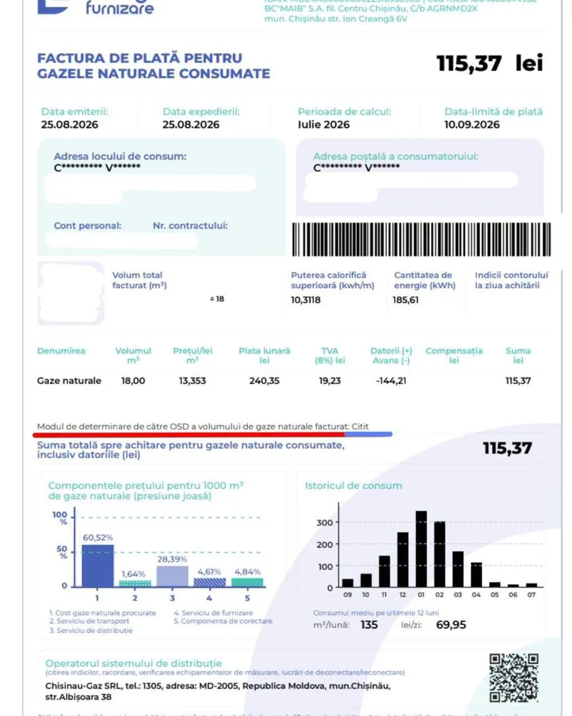The image size is (572, 716).
Task: Click energy quantity value '185,61'
Action: [405, 300]
